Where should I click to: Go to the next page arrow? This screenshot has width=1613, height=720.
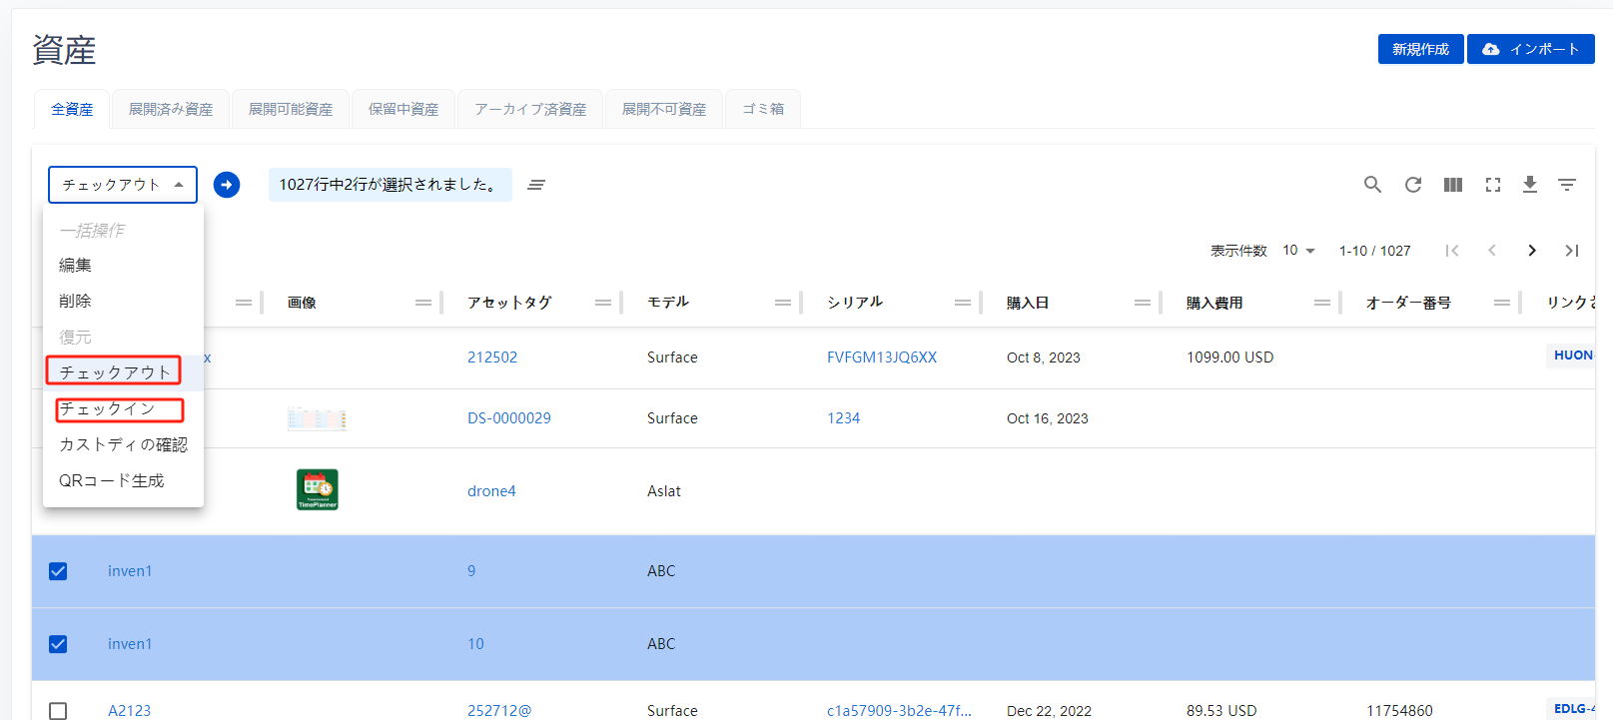pos(1531,251)
